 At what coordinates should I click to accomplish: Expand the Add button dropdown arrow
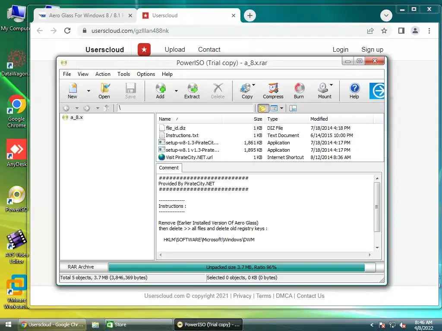176,91
